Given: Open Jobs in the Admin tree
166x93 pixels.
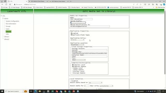Looking at the screenshot, I should [7, 34].
